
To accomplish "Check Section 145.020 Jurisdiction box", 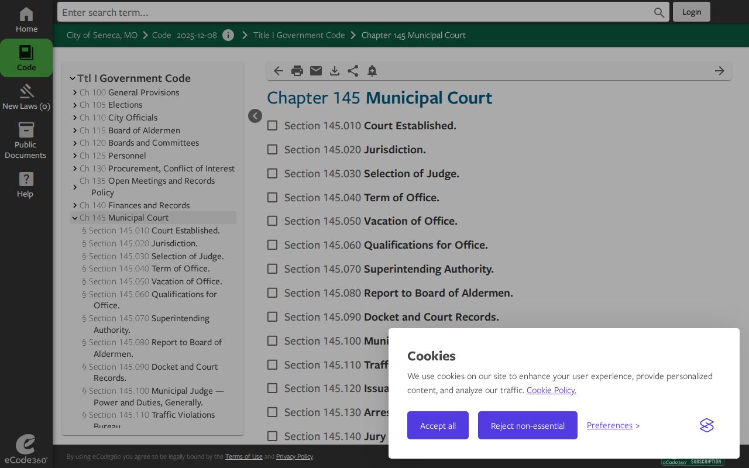I will (272, 150).
